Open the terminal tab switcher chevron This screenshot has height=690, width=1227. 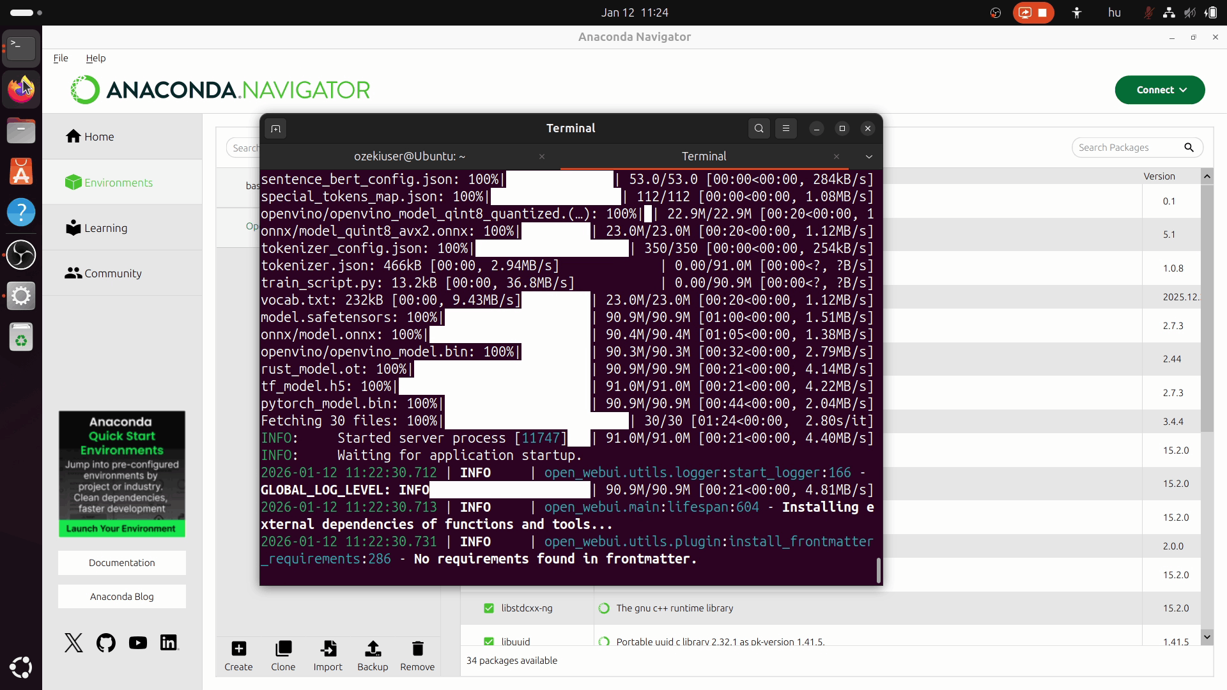[868, 157]
